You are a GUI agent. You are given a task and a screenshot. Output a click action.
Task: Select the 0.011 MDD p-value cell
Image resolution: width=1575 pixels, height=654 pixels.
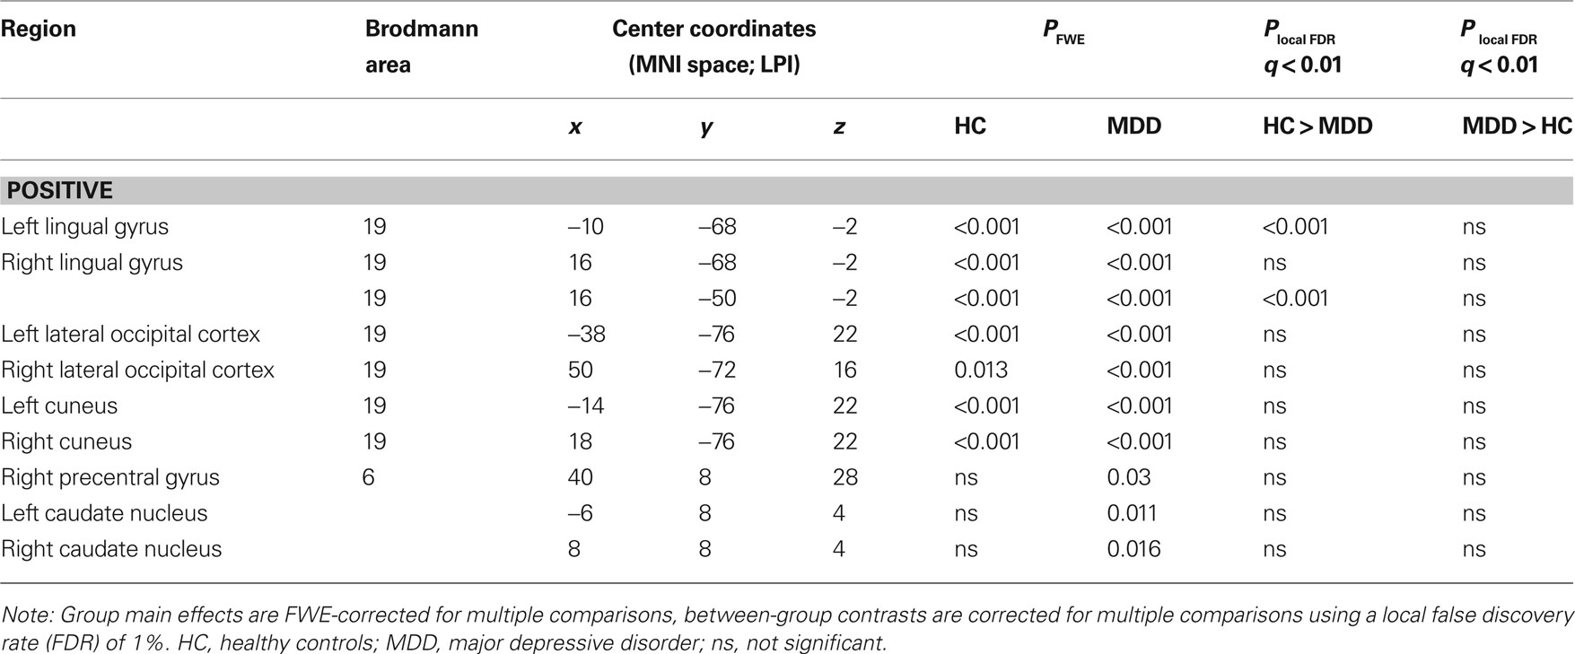pyautogui.click(x=1132, y=514)
